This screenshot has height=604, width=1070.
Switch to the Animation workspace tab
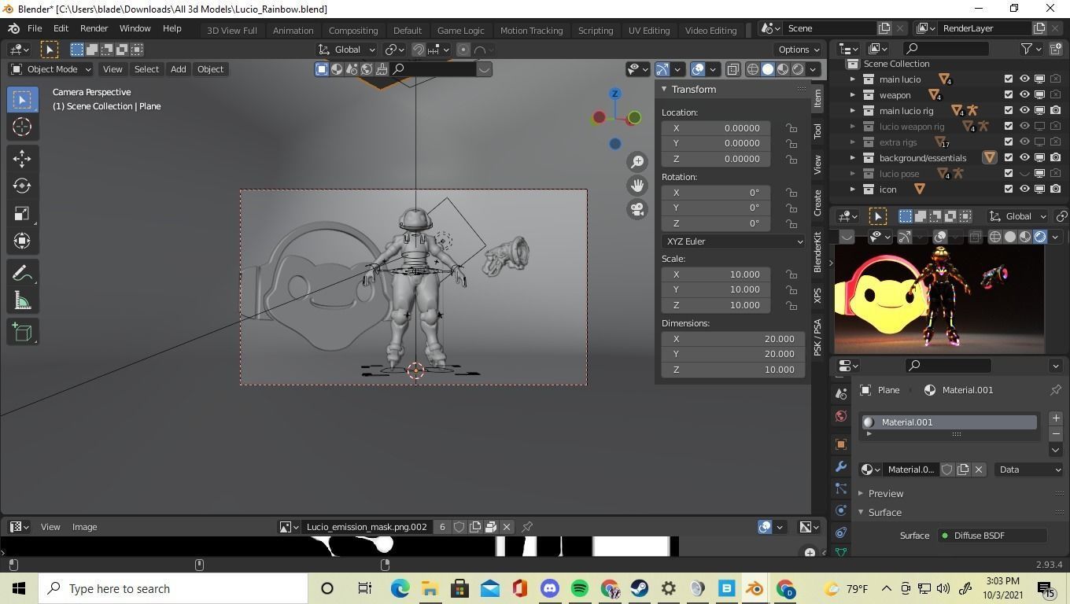(293, 30)
